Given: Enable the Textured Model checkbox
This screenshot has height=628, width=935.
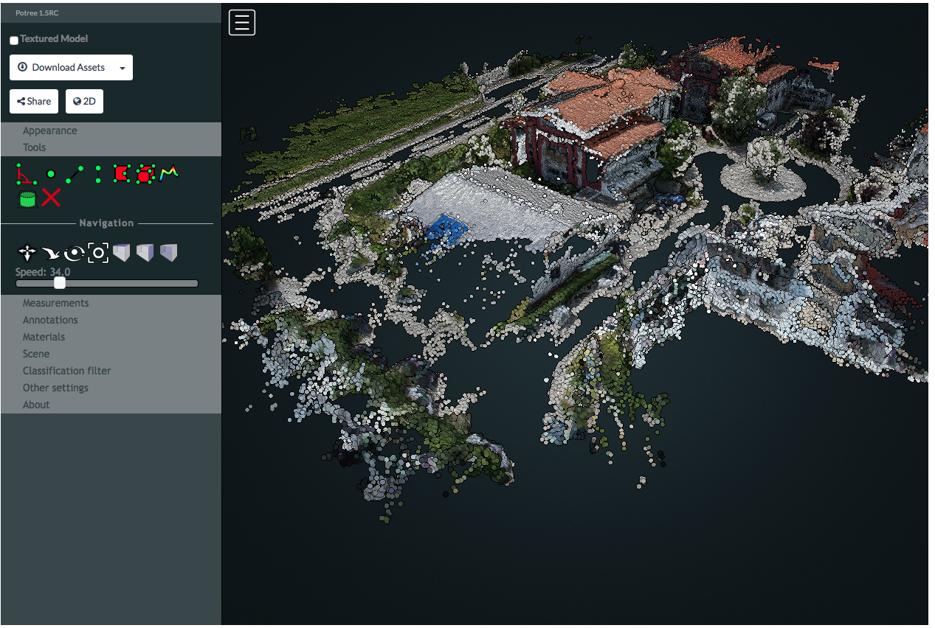Looking at the screenshot, I should [x=13, y=40].
